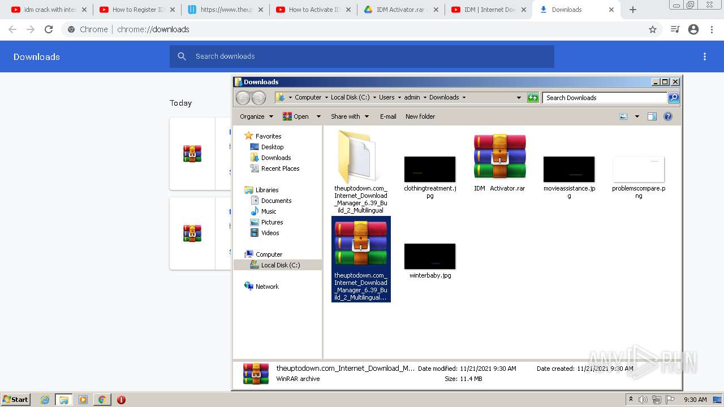The image size is (724, 407).
Task: Expand the Open button dropdown arrow
Action: pyautogui.click(x=318, y=116)
